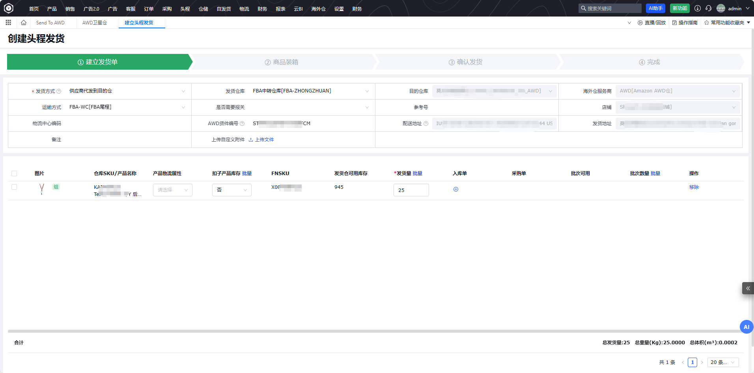Image resolution: width=754 pixels, height=373 pixels.
Task: Open the 头程 menu in top navigation
Action: pos(185,9)
